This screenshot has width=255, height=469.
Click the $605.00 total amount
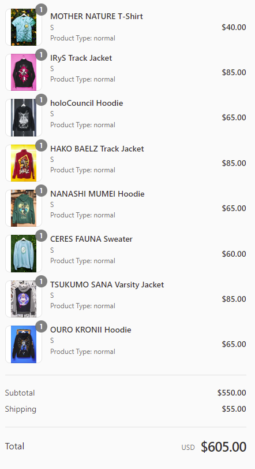(223, 447)
